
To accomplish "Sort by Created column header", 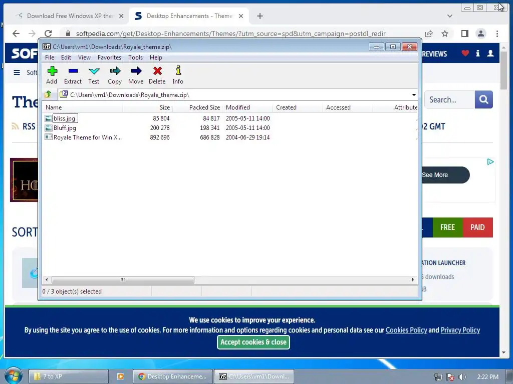I will [x=298, y=107].
